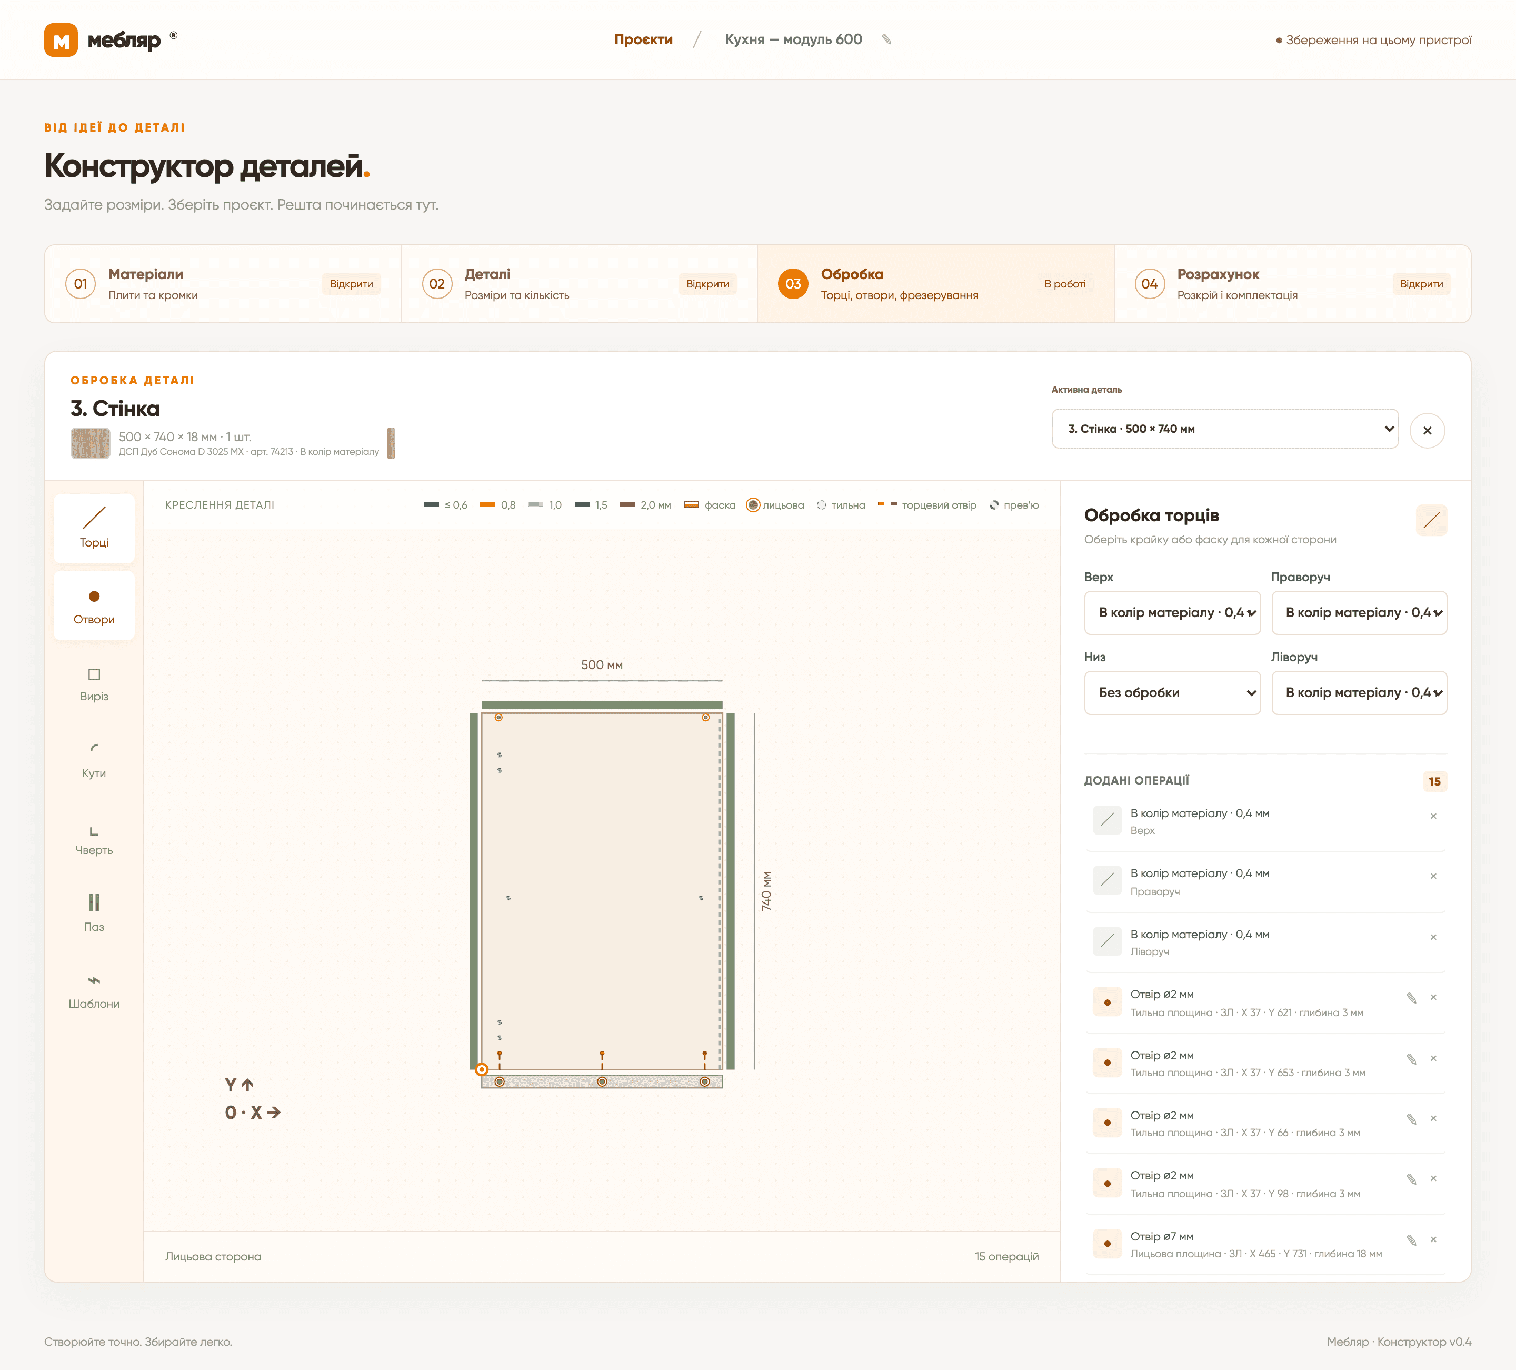Go to step 02 Деталі
Image resolution: width=1516 pixels, height=1370 pixels.
point(579,284)
